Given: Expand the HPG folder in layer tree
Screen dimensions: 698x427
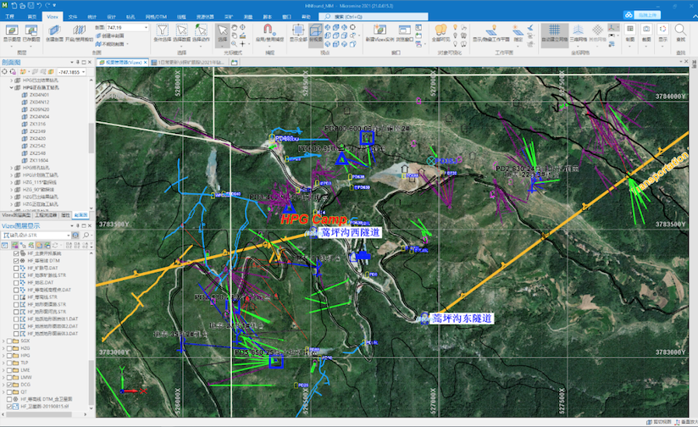Looking at the screenshot, I should pyautogui.click(x=5, y=355).
